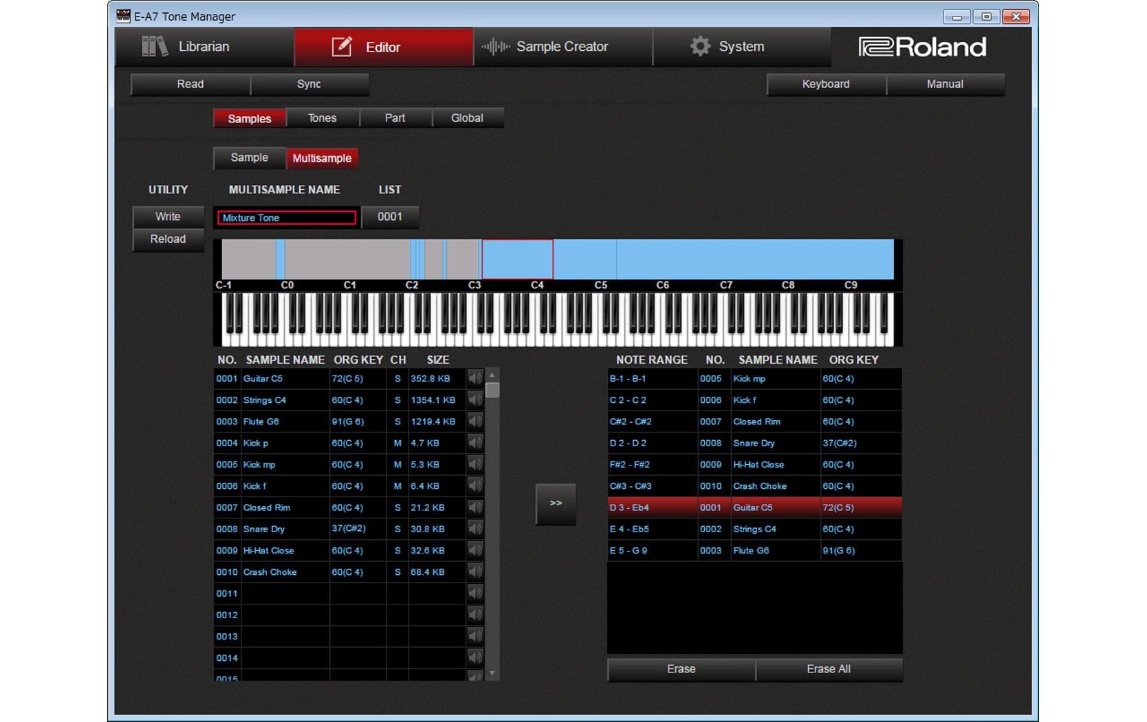Click the speaker icon on row 0011
The height and width of the screenshot is (722, 1147).
[x=475, y=593]
